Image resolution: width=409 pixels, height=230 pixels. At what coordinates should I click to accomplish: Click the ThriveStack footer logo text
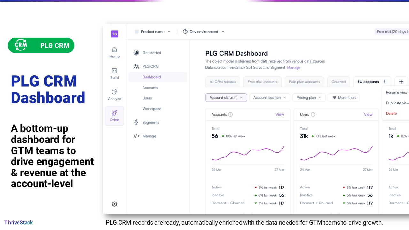(19, 222)
